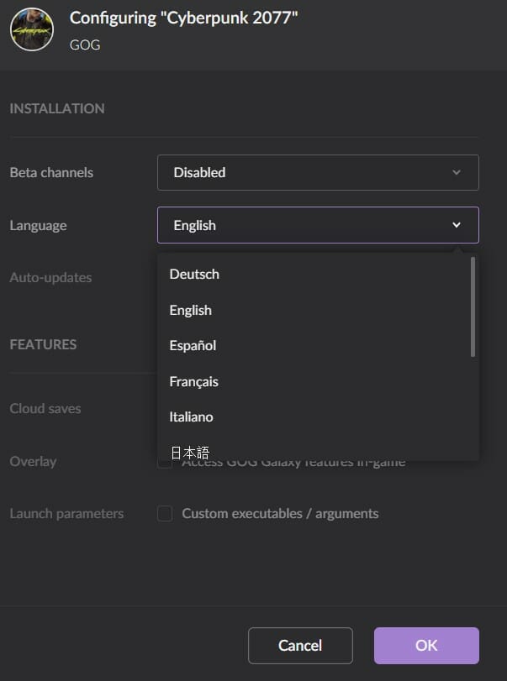Viewport: 507px width, 681px height.
Task: Choose English in the language list
Action: click(x=191, y=310)
